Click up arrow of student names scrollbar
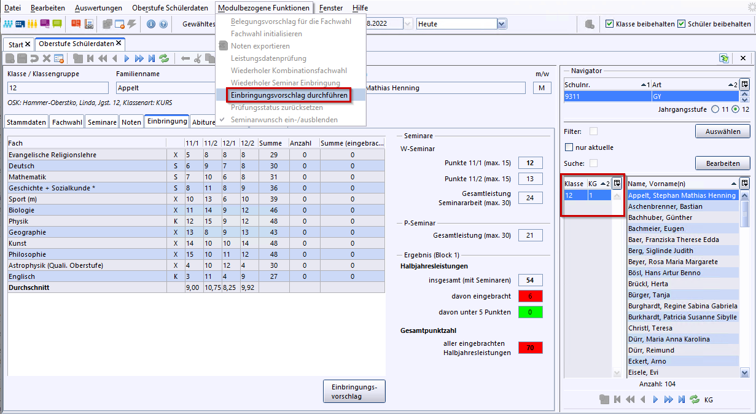This screenshot has height=414, width=756. (744, 196)
